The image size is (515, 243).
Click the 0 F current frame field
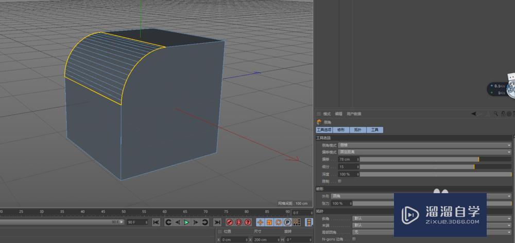tap(302, 213)
